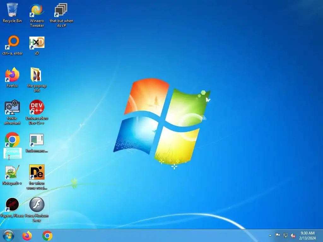Click the Google Chrome label rename field
This screenshot has height=242, width=323.
13,153
